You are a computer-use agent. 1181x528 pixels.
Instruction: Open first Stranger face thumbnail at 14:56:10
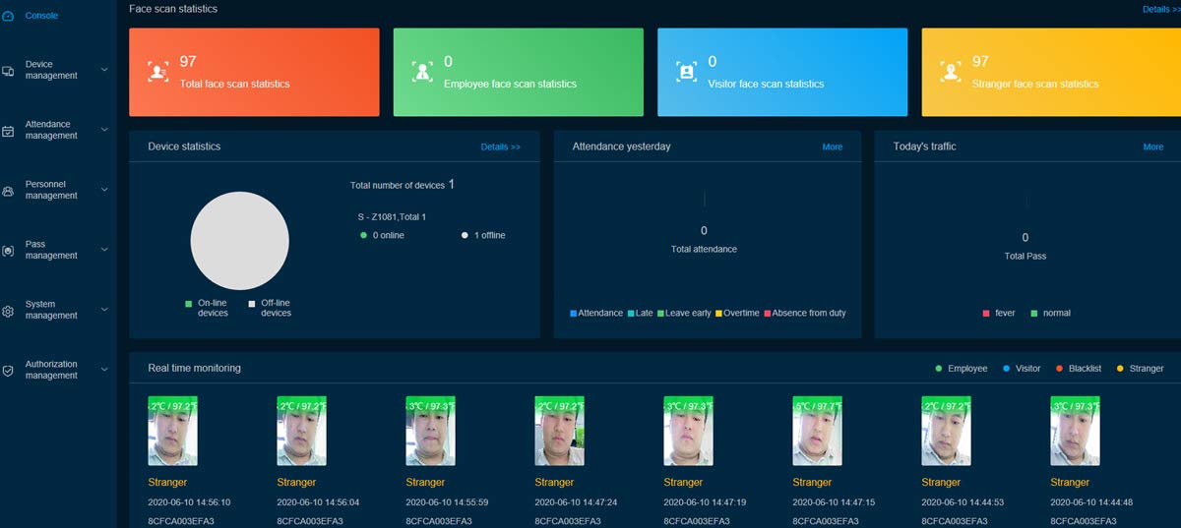click(x=172, y=431)
